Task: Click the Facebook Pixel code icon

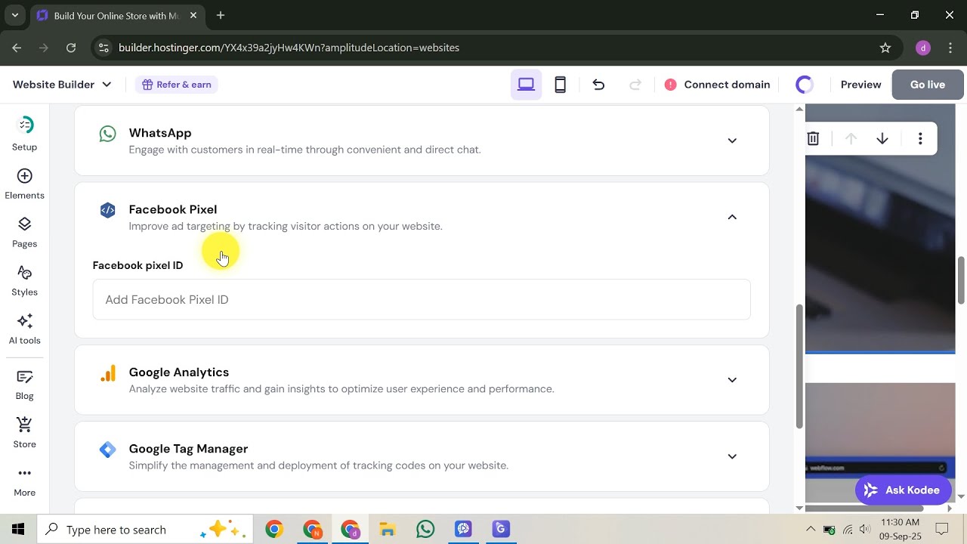Action: [x=108, y=210]
